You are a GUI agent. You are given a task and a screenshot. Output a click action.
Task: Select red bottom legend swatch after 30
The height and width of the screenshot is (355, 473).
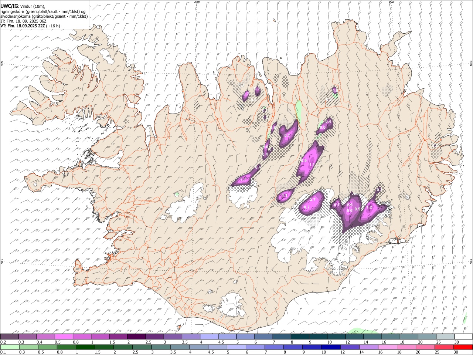click(463, 347)
